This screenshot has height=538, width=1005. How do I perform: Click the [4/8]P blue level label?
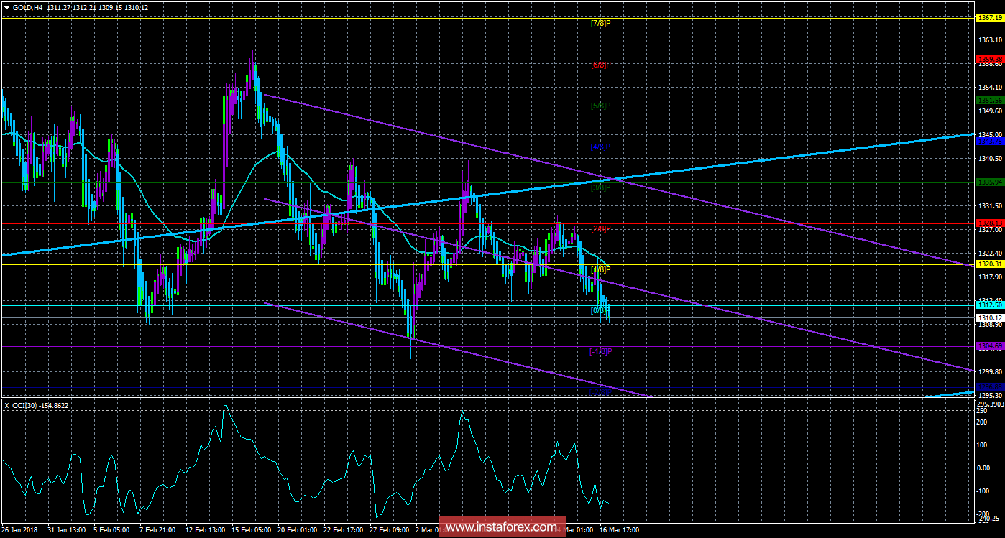tap(600, 147)
